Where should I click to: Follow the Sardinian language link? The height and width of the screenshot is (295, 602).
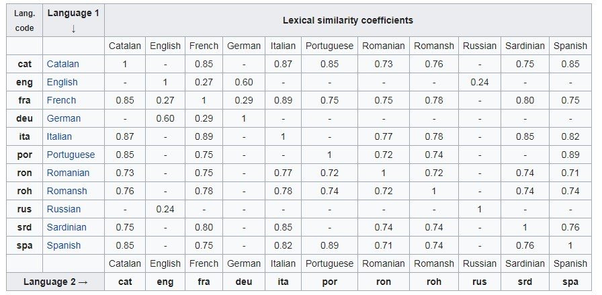[x=68, y=228]
